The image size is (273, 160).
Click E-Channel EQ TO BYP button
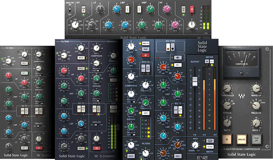(x=79, y=109)
